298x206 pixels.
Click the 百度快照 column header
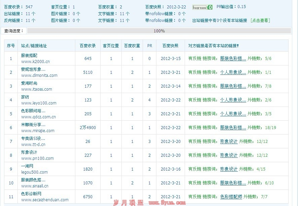(171, 46)
